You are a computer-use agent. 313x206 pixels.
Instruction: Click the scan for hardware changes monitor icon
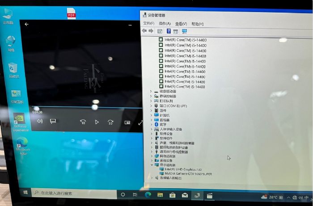[184, 31]
